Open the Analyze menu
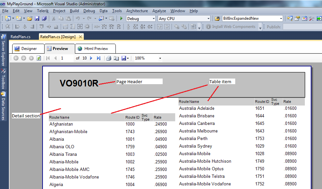 click(159, 11)
